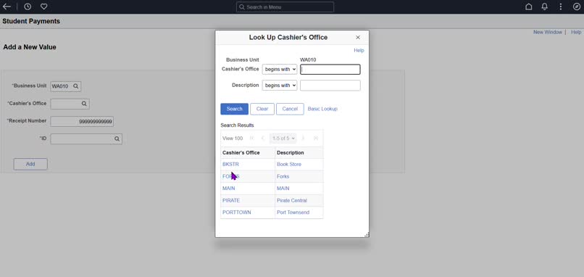The width and height of the screenshot is (584, 277).
Task: Close the Look Up Cashier's Office dialog
Action: coord(358,37)
